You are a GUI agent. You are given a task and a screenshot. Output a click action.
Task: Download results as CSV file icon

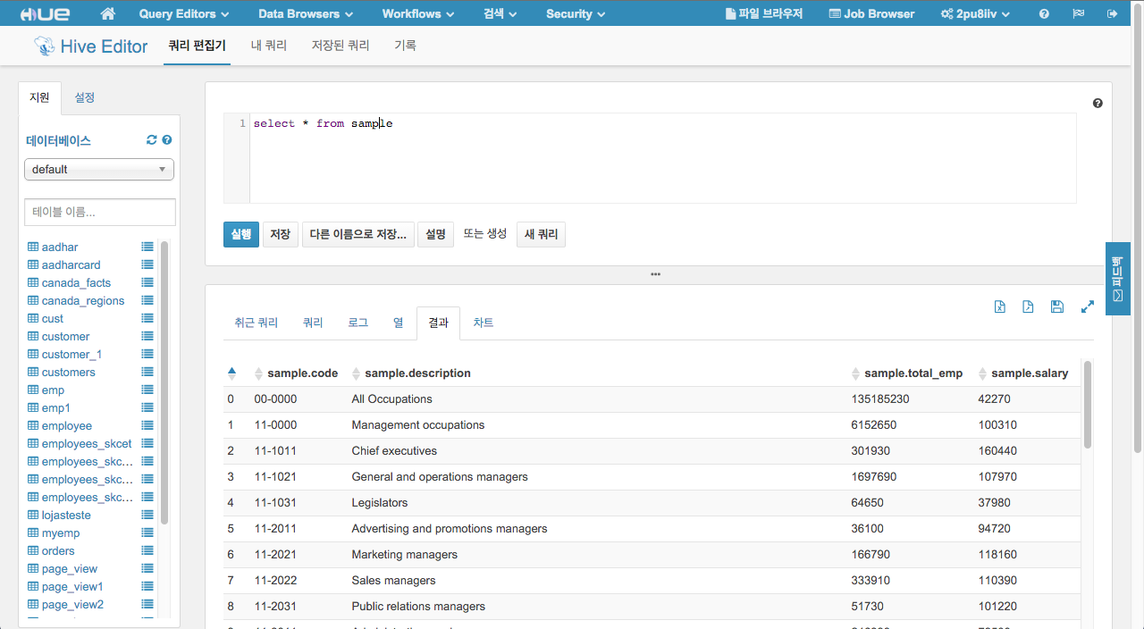pos(1028,306)
